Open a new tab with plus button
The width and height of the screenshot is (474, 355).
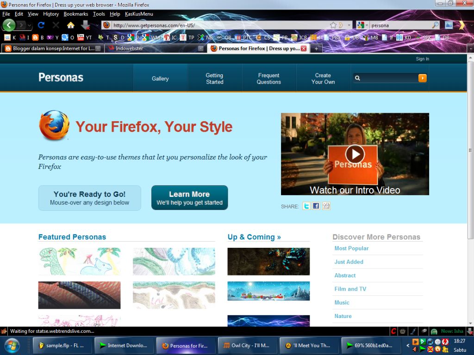316,49
